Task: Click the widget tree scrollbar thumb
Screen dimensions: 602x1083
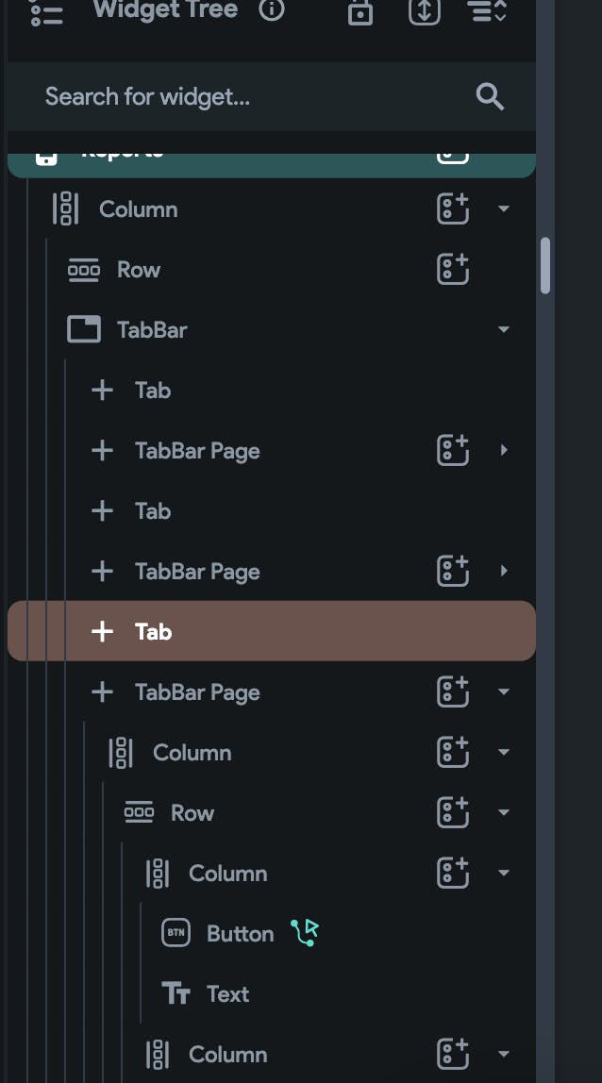Action: coord(545,266)
